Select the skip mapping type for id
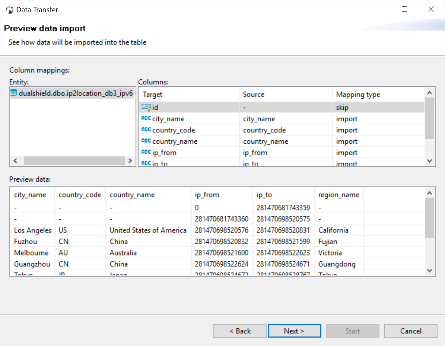The image size is (445, 346). point(342,107)
